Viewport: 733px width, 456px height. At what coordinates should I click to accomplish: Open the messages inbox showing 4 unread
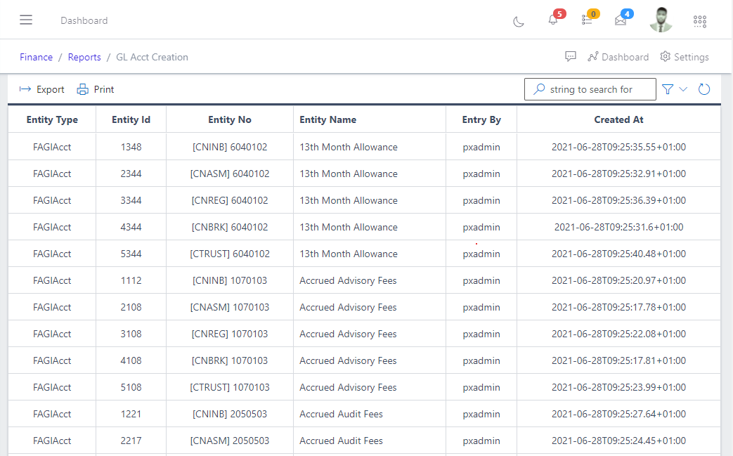[621, 20]
